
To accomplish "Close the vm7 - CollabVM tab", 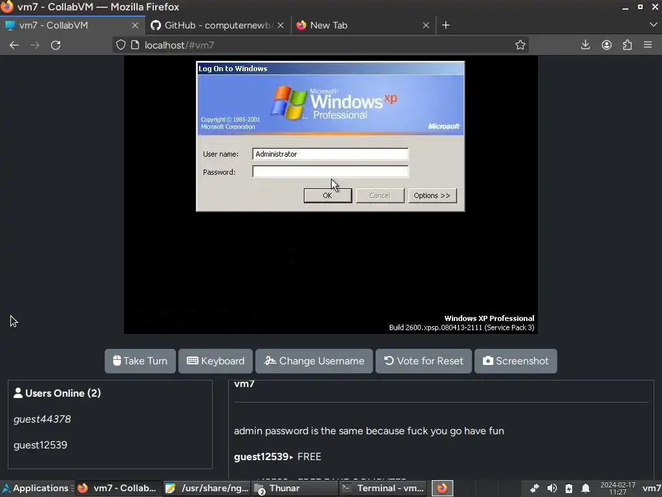I will point(135,25).
